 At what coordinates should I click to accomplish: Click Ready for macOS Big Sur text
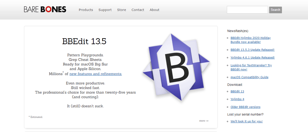pyautogui.click(x=85, y=64)
